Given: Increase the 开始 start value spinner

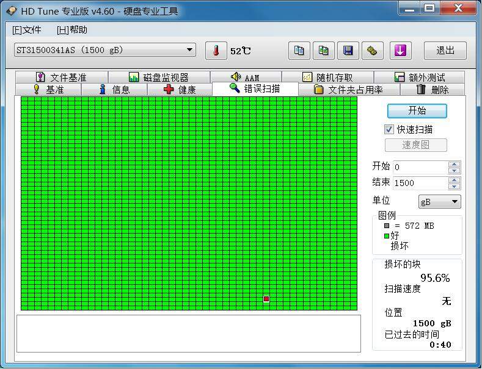Looking at the screenshot, I should [455, 164].
